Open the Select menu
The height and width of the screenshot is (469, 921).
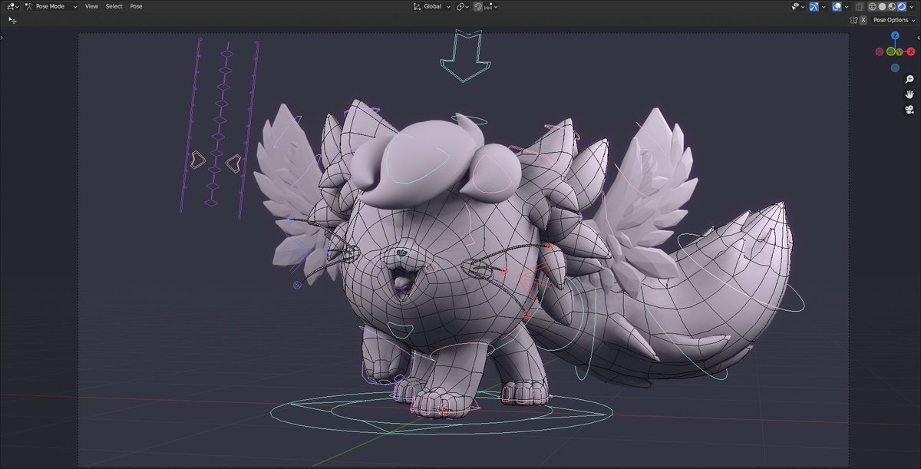coord(114,6)
